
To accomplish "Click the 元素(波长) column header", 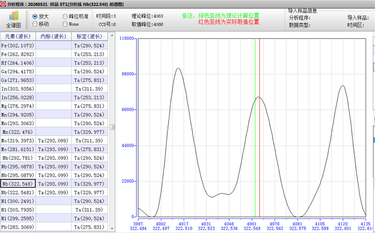I will tap(18, 37).
